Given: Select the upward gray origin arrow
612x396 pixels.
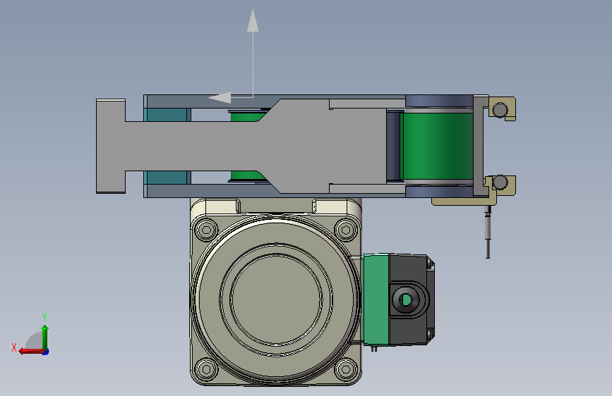Looking at the screenshot, I should pyautogui.click(x=253, y=53).
